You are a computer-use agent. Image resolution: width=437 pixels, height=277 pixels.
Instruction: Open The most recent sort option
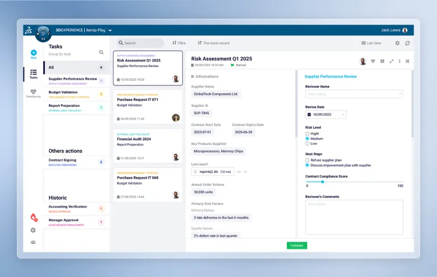point(214,43)
